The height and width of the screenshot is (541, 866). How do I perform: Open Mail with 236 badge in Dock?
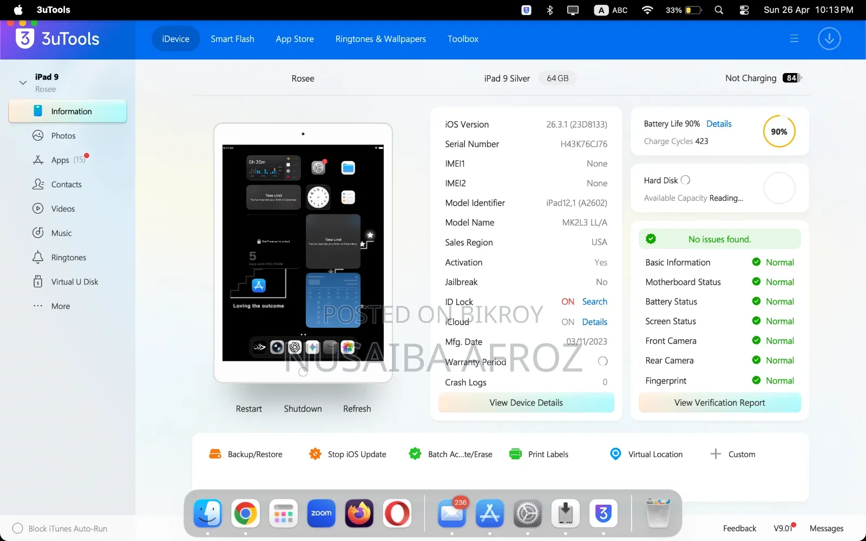tap(452, 512)
